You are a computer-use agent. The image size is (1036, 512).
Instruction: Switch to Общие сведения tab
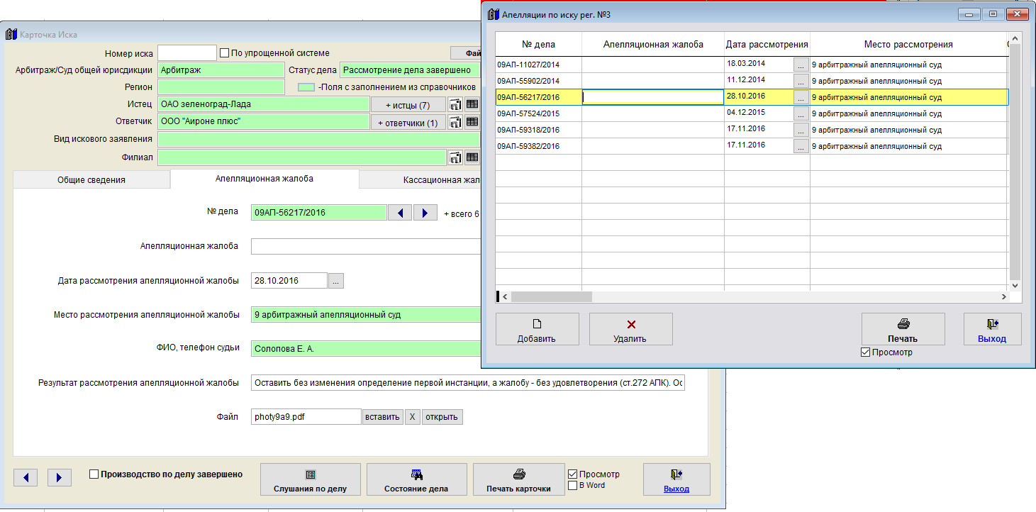click(x=91, y=180)
